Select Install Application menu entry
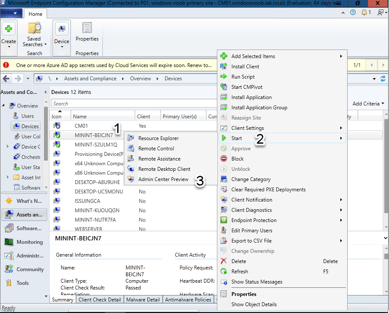Viewport: 389px width, 313px height. click(x=282, y=97)
